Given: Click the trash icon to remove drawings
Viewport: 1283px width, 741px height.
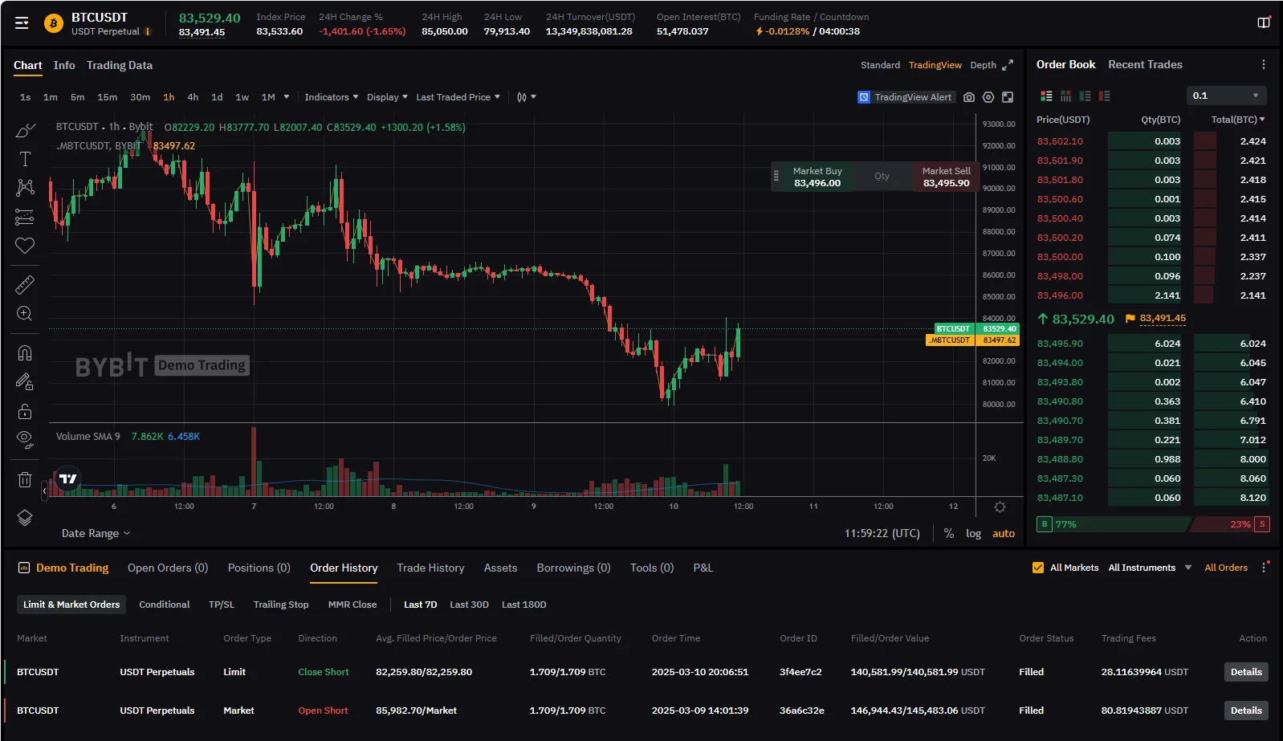Looking at the screenshot, I should tap(25, 480).
